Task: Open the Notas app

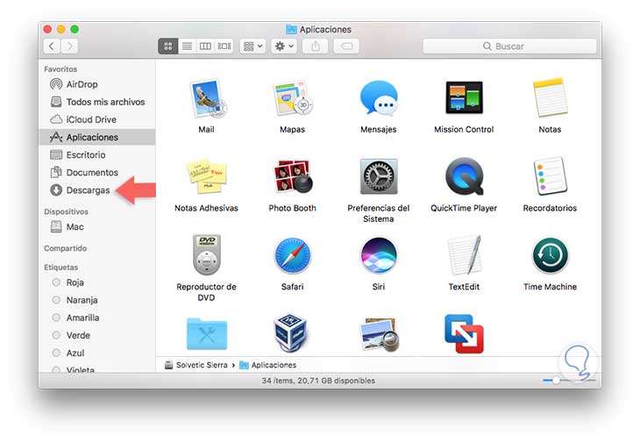Action: (x=550, y=98)
